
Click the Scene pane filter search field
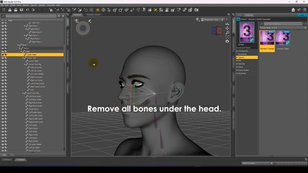[31, 16]
